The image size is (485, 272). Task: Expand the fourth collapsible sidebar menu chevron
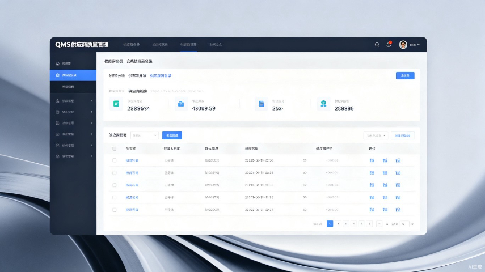[91, 134]
